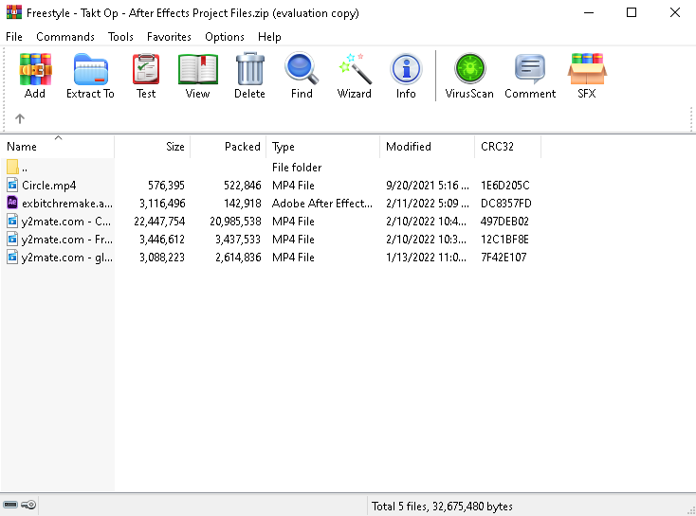Viewport: 696px width, 516px height.
Task: Click the modified date '2/10/2022 10:4...'
Action: 426,222
